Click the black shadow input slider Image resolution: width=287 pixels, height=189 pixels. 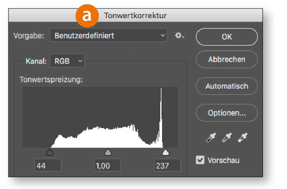pyautogui.click(x=50, y=152)
